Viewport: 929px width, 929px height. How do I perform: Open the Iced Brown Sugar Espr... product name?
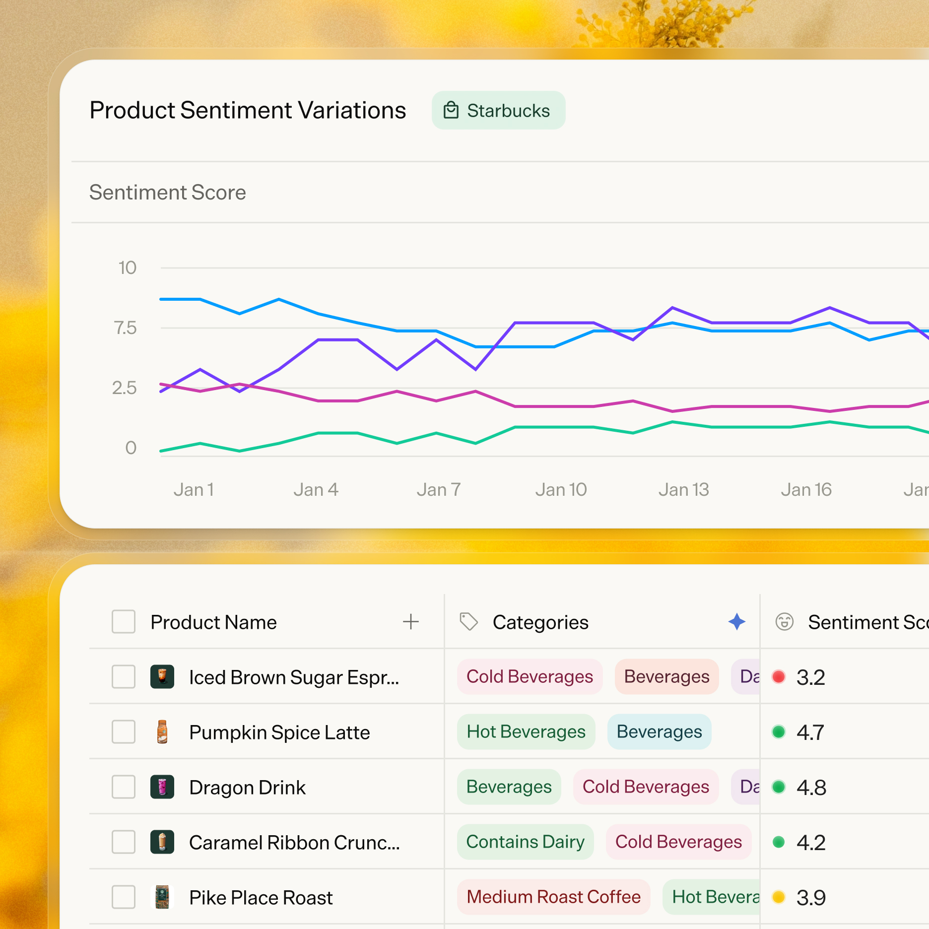coord(294,677)
